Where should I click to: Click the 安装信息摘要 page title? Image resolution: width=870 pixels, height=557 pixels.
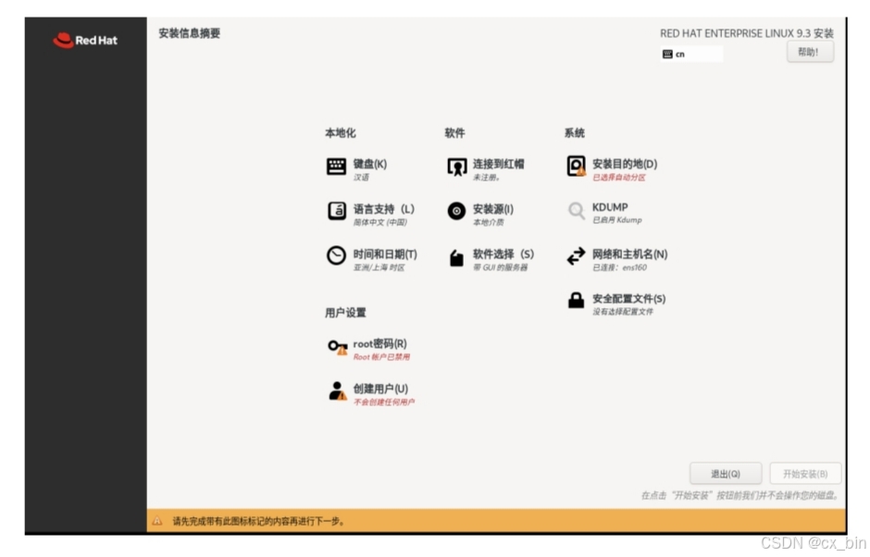point(189,33)
